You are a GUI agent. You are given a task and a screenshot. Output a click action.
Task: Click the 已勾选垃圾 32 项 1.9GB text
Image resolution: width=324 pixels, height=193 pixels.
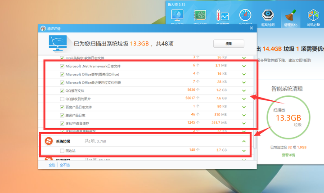(288, 147)
